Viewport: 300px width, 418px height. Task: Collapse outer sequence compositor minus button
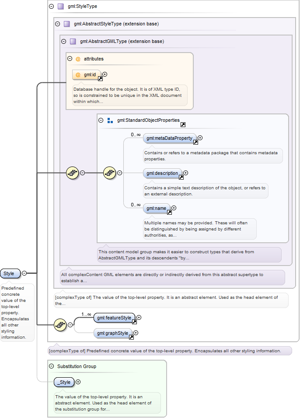[x=83, y=173]
